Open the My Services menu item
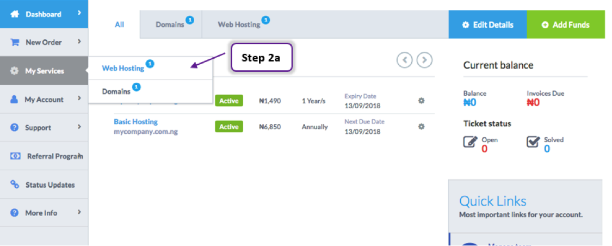Screen dimensions: 612x246 point(44,71)
